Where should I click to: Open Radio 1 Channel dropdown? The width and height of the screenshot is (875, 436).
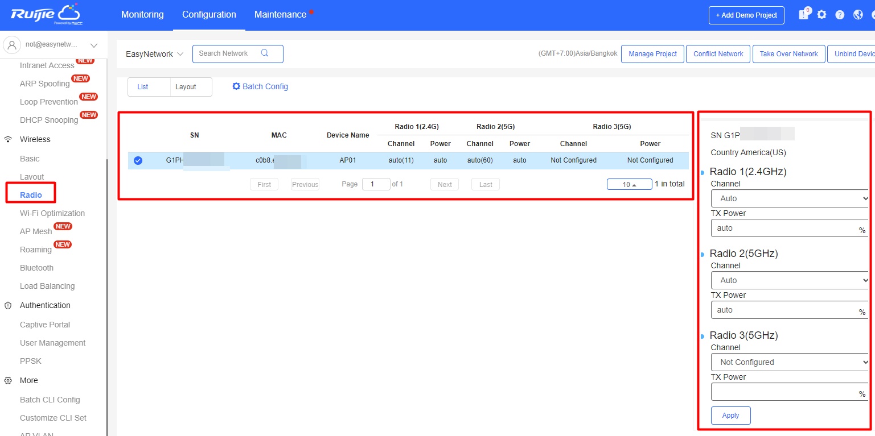790,198
